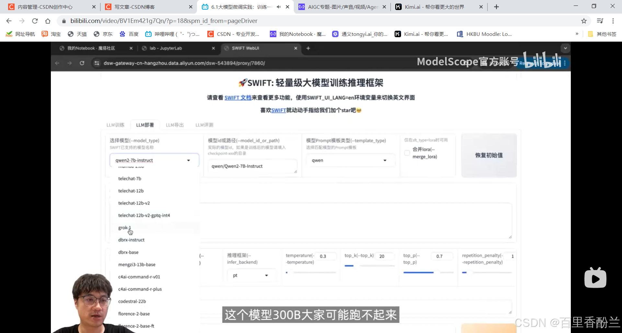Toggle the 合并lora merge_lora checkbox
Viewport: 622px width, 333px height.
[x=407, y=153]
